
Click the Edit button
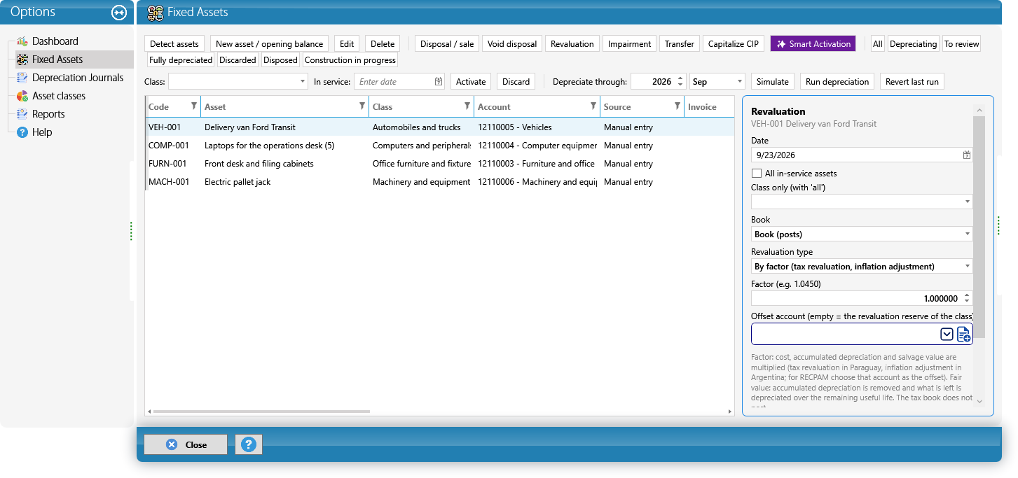click(347, 43)
